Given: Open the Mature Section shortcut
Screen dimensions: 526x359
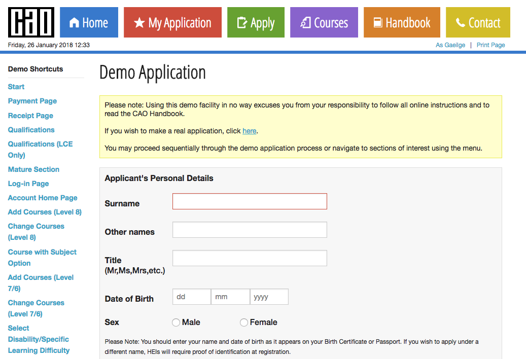Looking at the screenshot, I should coord(33,169).
